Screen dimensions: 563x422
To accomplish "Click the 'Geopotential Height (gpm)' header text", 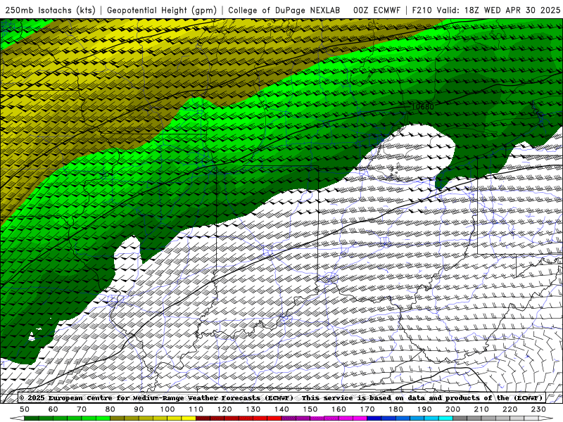I will 162,11.
